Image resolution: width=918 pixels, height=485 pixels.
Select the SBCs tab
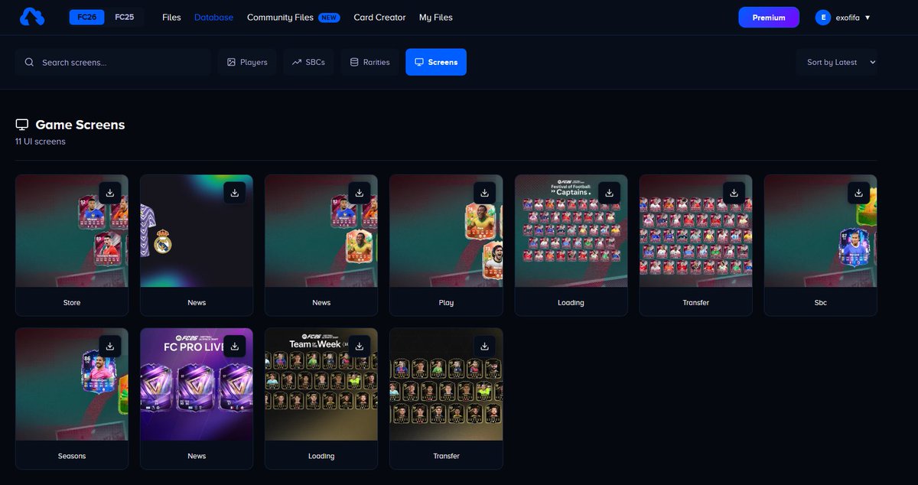308,62
